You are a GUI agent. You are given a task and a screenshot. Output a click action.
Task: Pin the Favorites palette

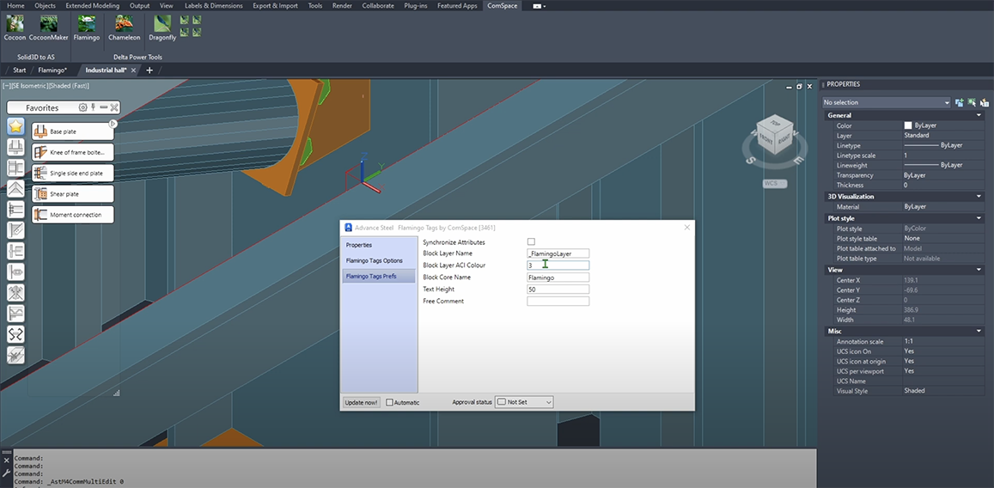(x=93, y=107)
